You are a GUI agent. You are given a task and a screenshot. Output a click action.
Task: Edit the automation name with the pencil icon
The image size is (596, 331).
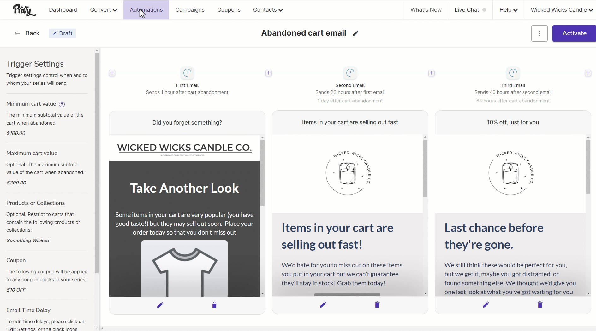click(355, 33)
